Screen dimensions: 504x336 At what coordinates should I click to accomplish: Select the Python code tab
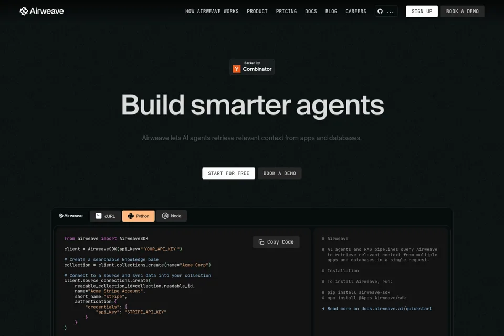[x=138, y=216]
